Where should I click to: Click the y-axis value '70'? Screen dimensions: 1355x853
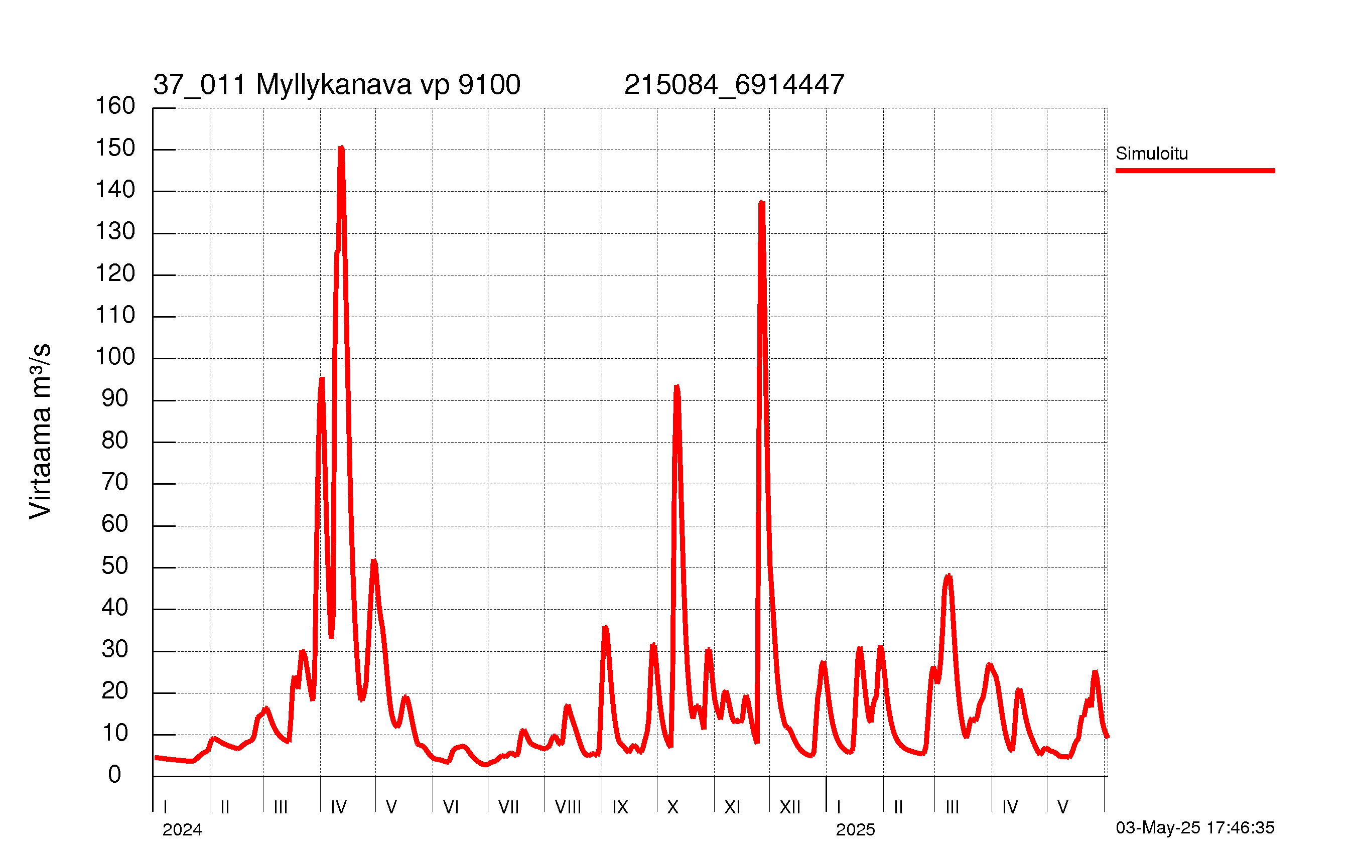pyautogui.click(x=115, y=482)
